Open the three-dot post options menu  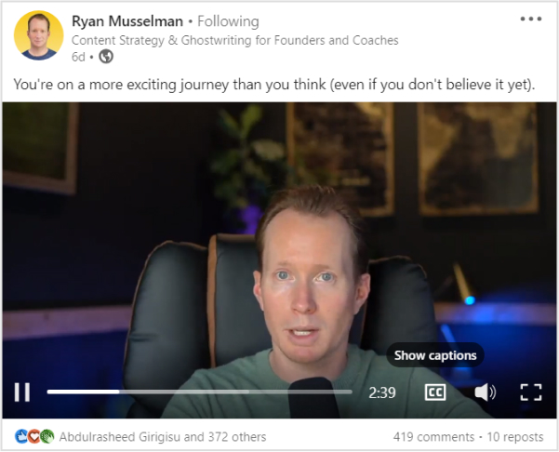tap(531, 19)
